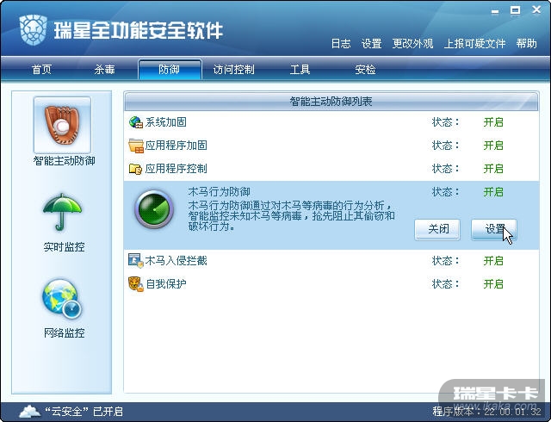551x422 pixels.
Task: Select the 防御 tab
Action: pyautogui.click(x=170, y=69)
